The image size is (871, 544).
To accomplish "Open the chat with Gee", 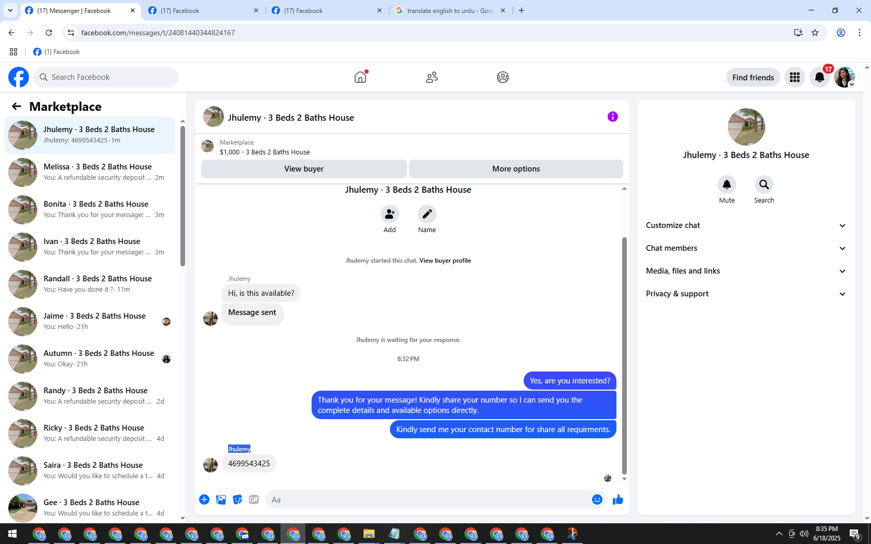I will [90, 508].
